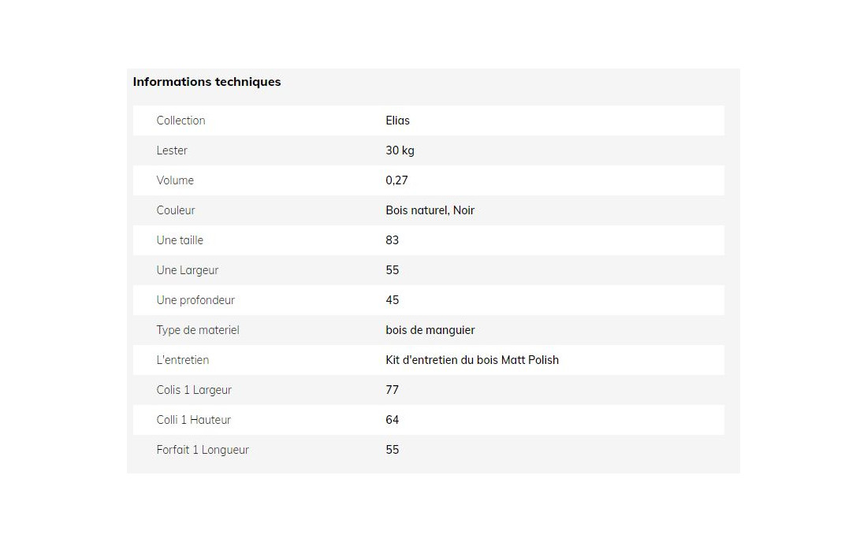Click the 0,27 volume value
This screenshot has height=542, width=867.
[397, 180]
